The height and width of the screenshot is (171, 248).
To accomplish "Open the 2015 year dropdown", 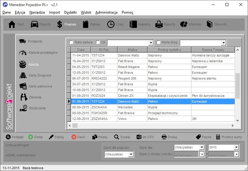I will [x=236, y=147].
